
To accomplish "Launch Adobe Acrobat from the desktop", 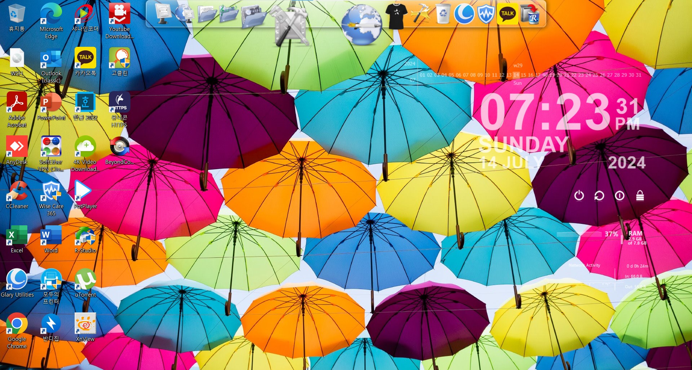I will (17, 110).
